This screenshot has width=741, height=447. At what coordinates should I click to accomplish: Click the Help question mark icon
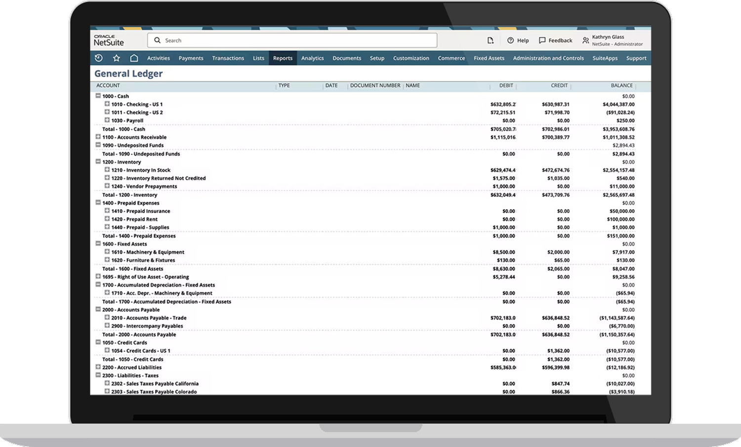point(509,40)
